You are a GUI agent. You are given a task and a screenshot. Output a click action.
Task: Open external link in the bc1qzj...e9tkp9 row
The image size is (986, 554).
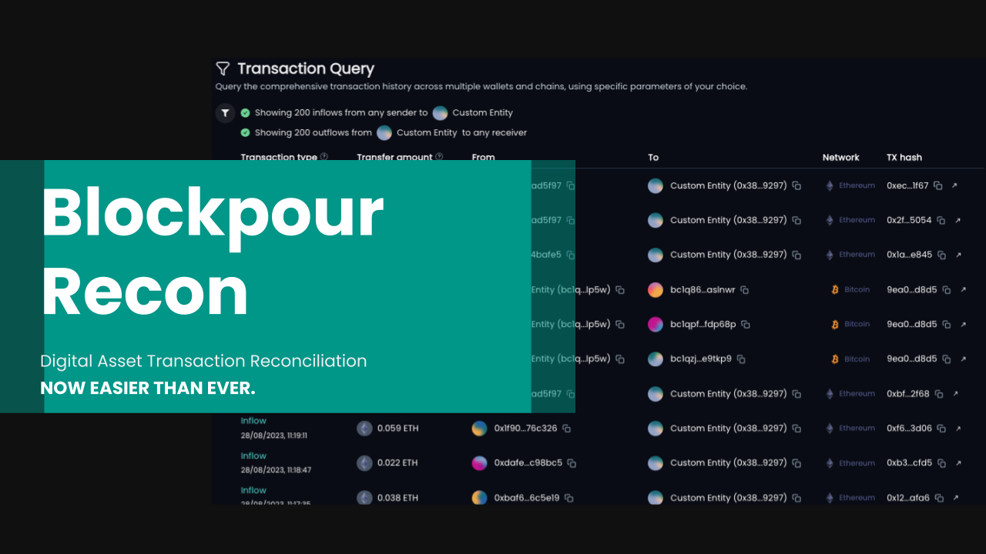click(x=963, y=359)
